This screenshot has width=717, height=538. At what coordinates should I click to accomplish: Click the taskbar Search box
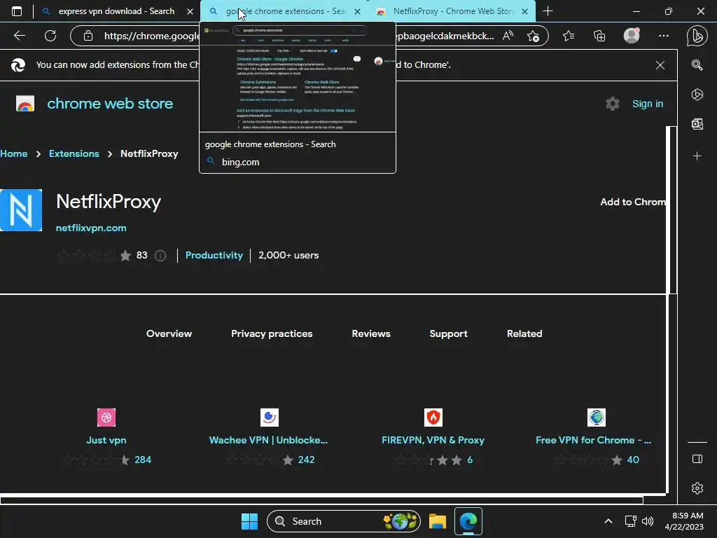343,521
